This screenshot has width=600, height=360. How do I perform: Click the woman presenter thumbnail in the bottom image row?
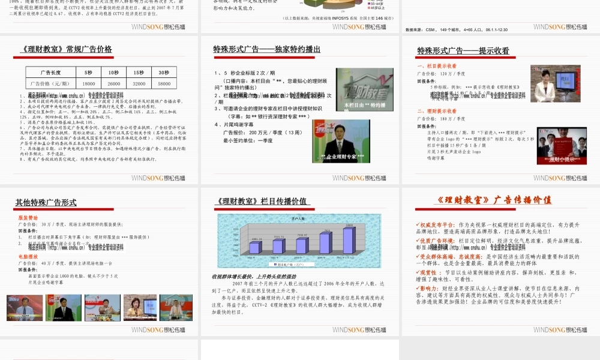point(140,308)
